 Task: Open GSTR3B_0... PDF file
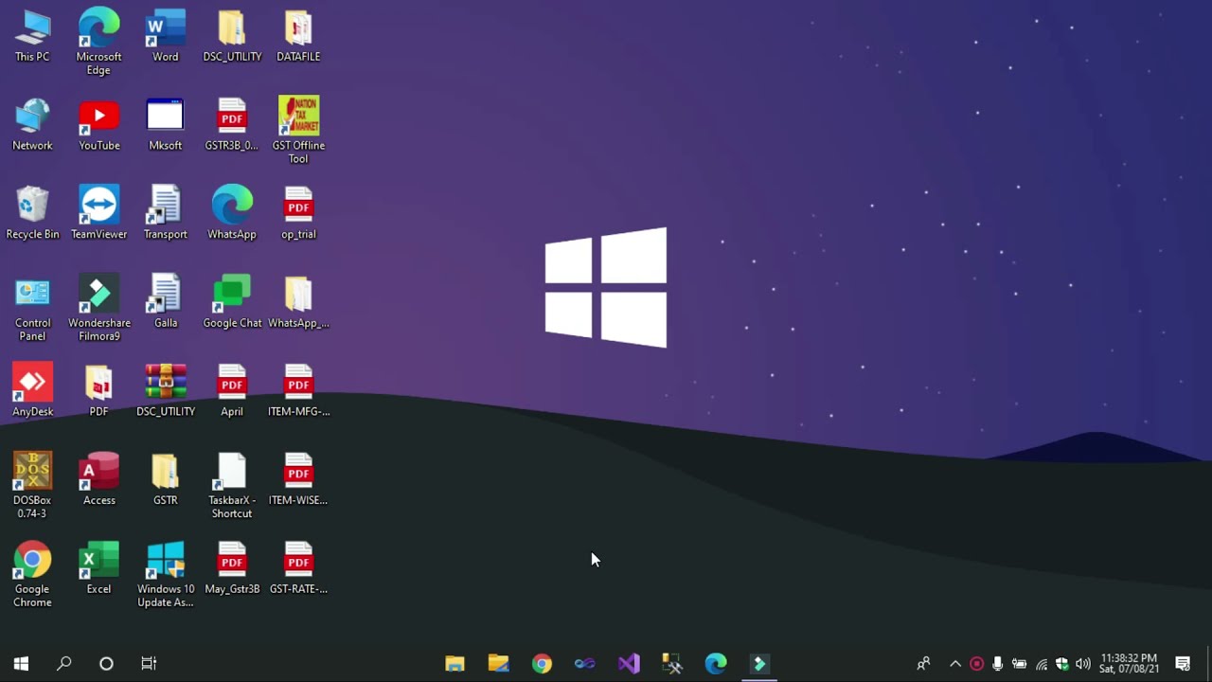pos(232,125)
